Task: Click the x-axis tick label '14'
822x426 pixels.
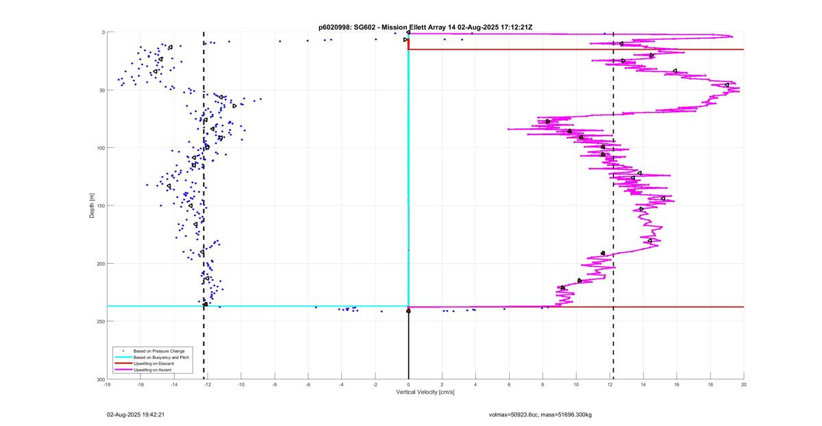Action: pos(643,385)
